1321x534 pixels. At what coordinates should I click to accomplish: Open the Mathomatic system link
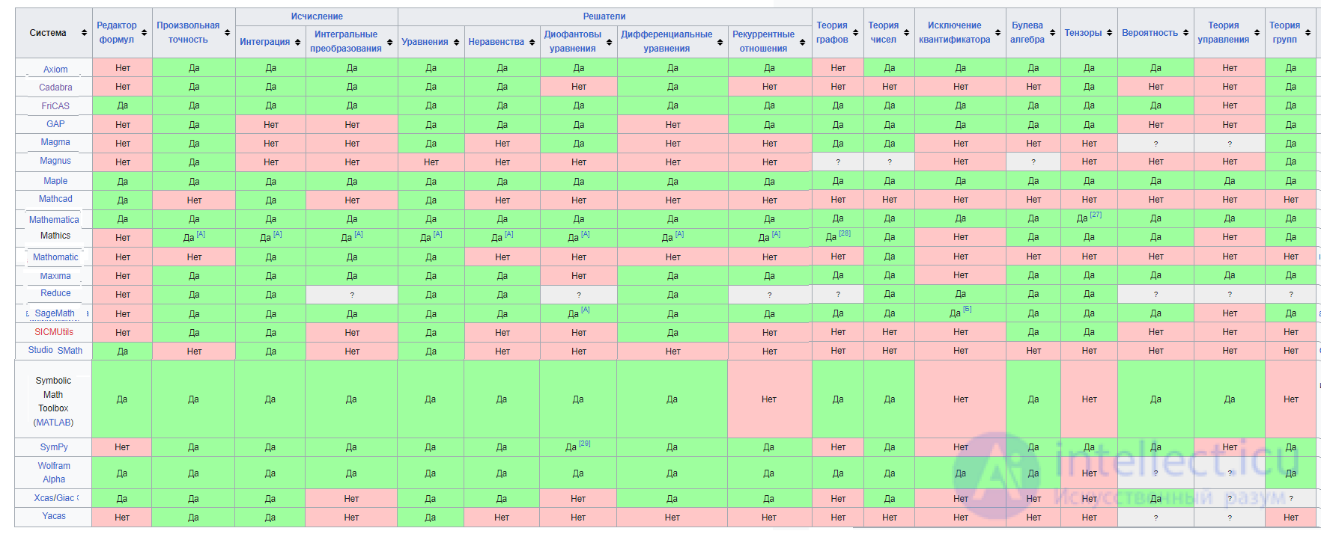(x=55, y=257)
